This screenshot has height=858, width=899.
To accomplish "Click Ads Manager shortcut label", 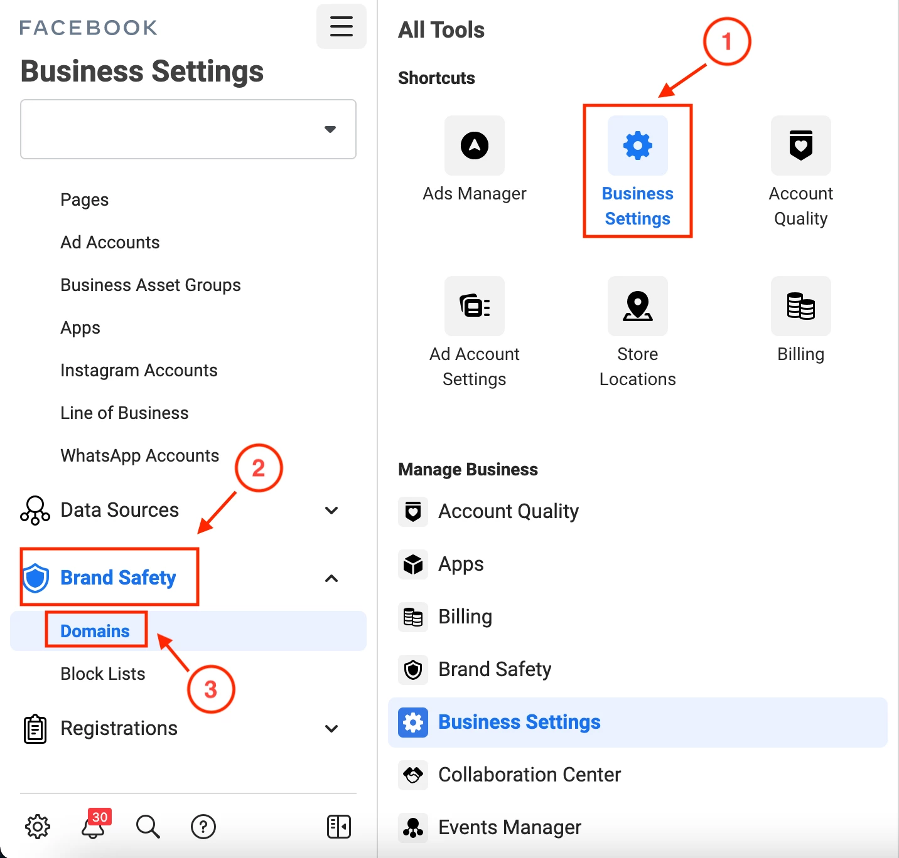I will coord(475,194).
